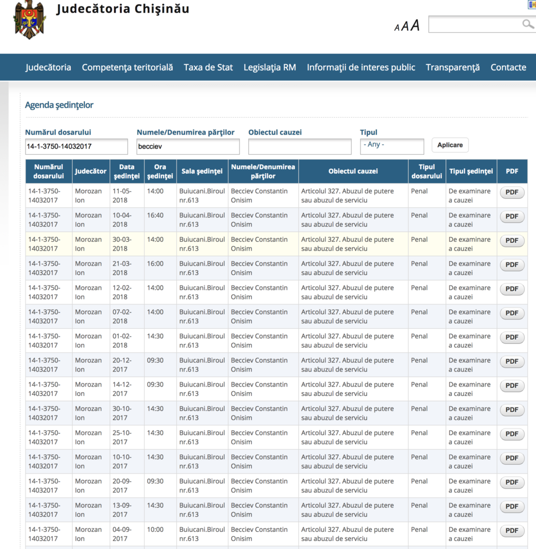Image resolution: width=536 pixels, height=549 pixels.
Task: Open the Judecătoria menu
Action: coord(48,67)
